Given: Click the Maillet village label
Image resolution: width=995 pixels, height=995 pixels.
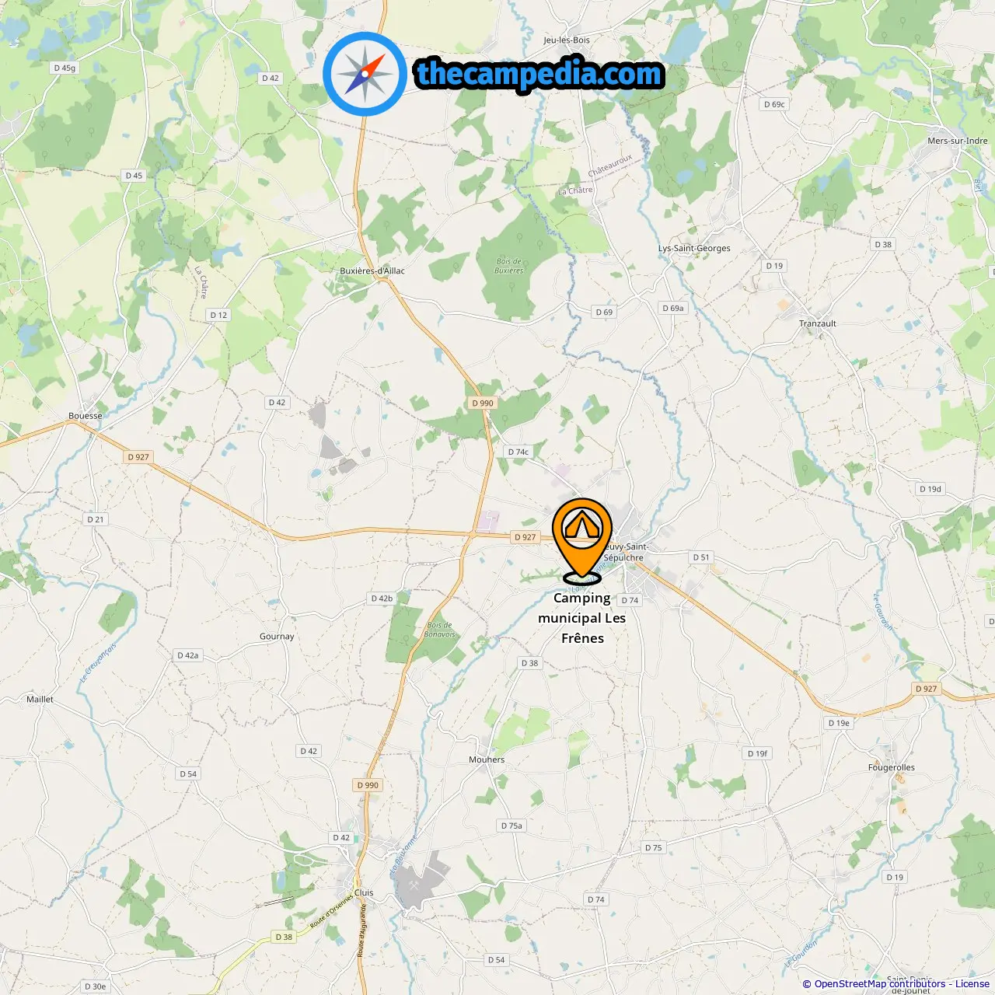Looking at the screenshot, I should 40,699.
